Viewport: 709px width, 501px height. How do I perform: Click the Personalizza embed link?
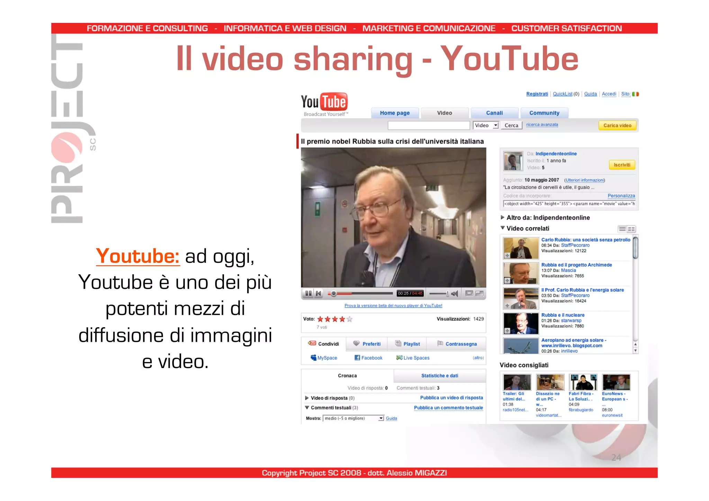click(x=621, y=196)
